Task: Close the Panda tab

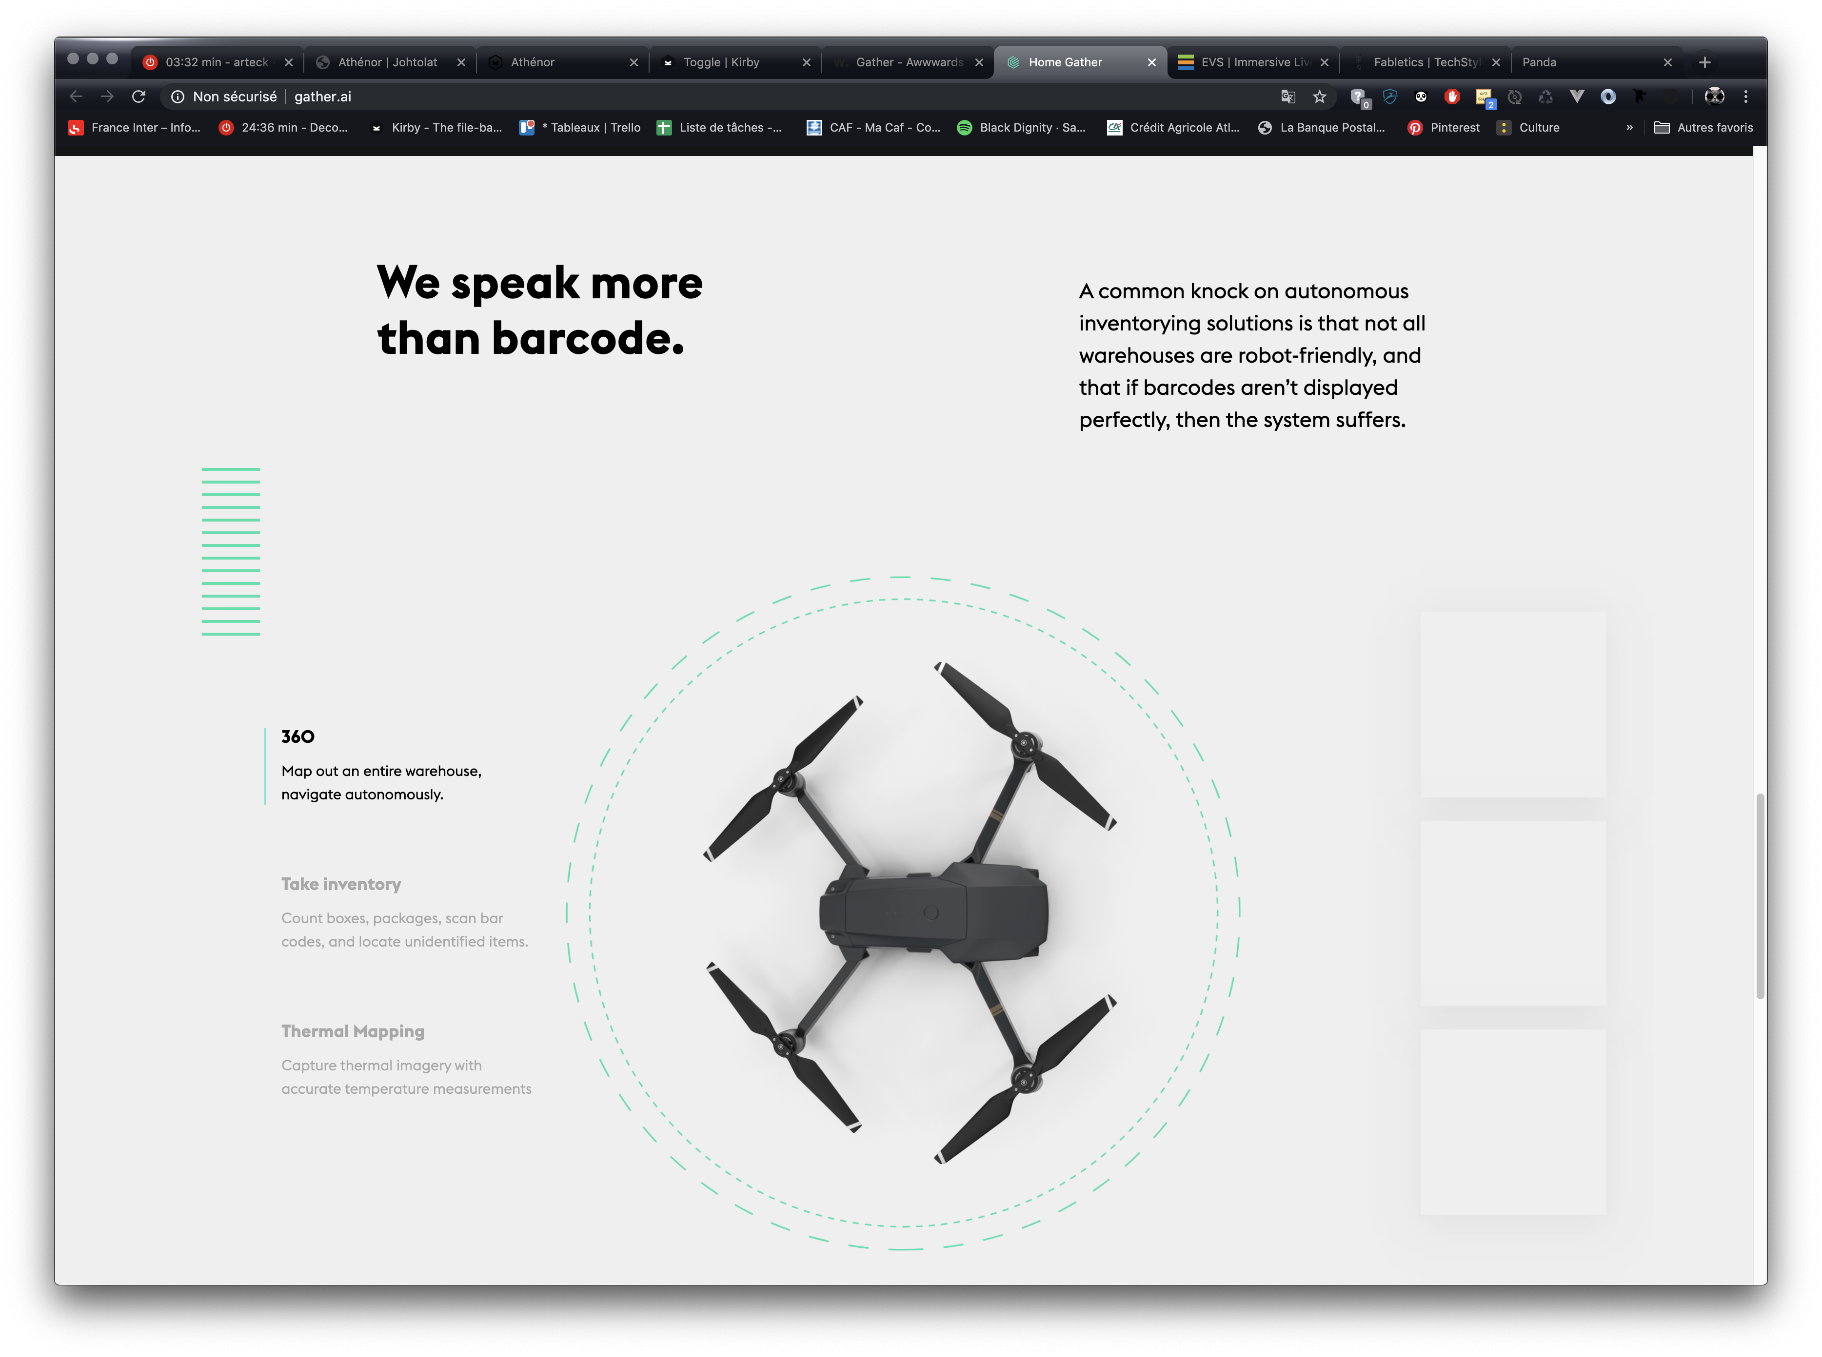Action: 1667,62
